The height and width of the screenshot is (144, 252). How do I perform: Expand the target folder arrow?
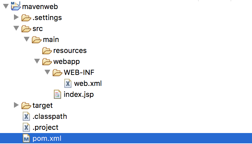[16, 105]
